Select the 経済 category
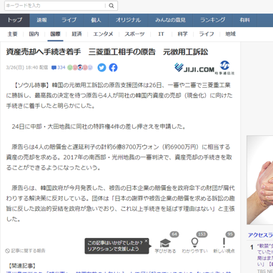Viewport: 273px width, 273px height. tap(76, 34)
